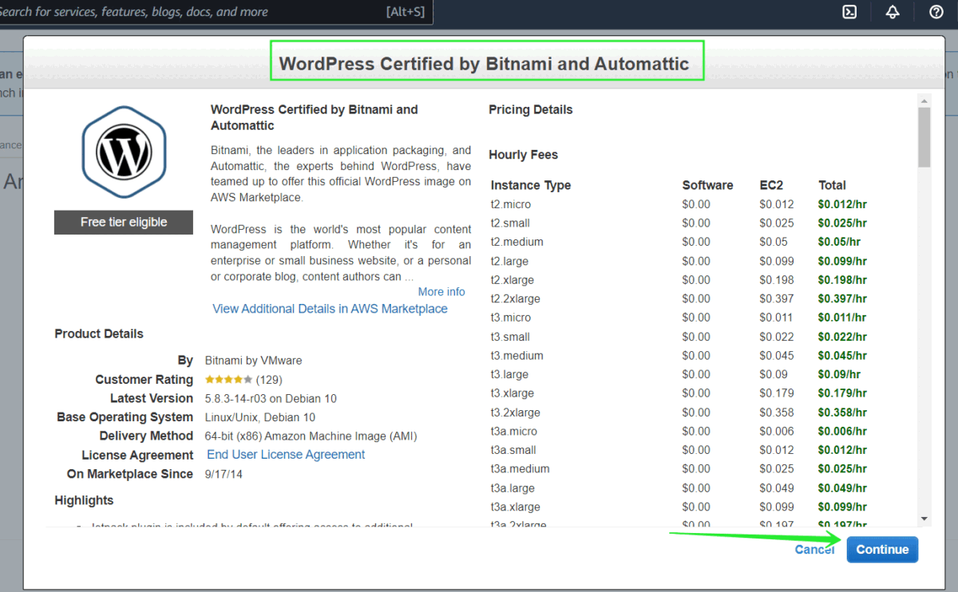Click the dialog title WordPress Certified by Bitnami
This screenshot has width=958, height=592.
pyautogui.click(x=484, y=64)
